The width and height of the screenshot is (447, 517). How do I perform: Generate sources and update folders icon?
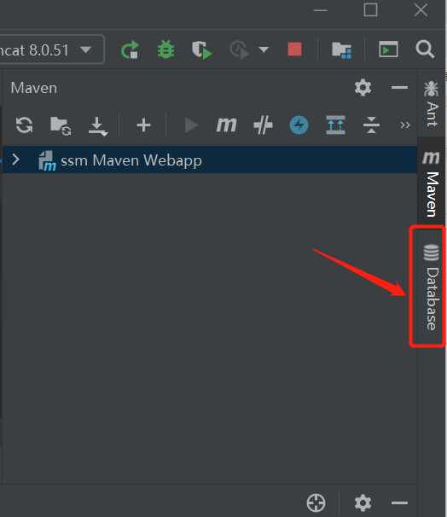pyautogui.click(x=61, y=125)
